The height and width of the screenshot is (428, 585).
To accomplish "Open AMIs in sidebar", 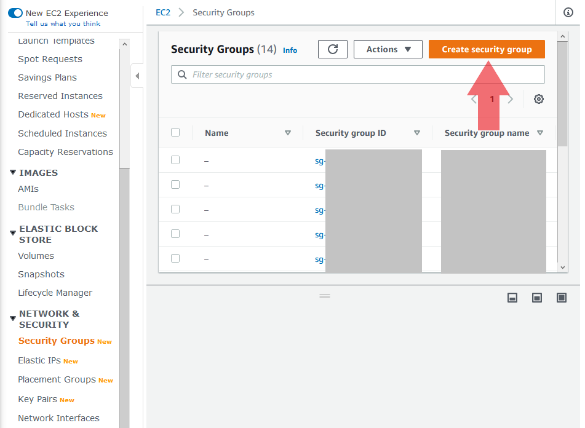I will (x=28, y=189).
